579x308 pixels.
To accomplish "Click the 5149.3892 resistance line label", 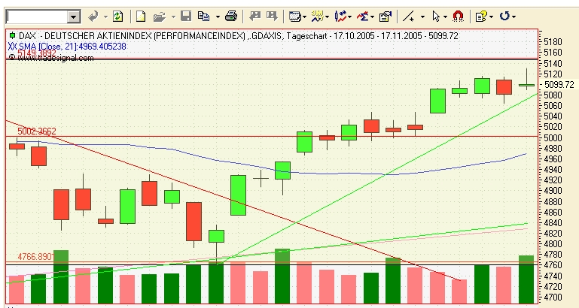I will [37, 53].
